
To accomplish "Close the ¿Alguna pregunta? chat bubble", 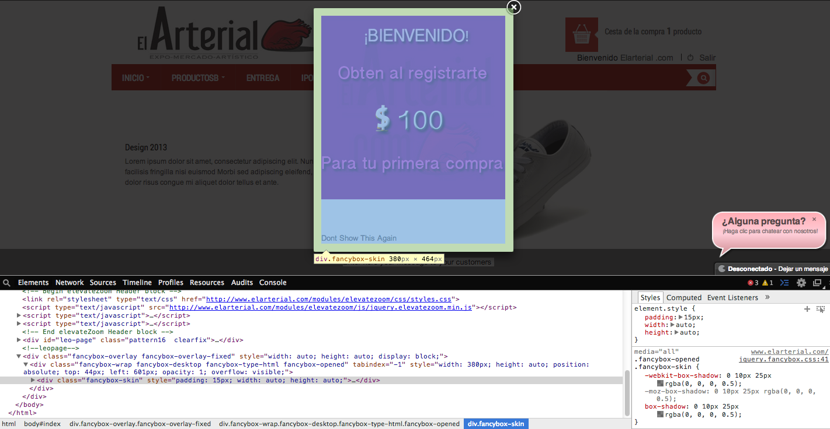I will [x=814, y=219].
